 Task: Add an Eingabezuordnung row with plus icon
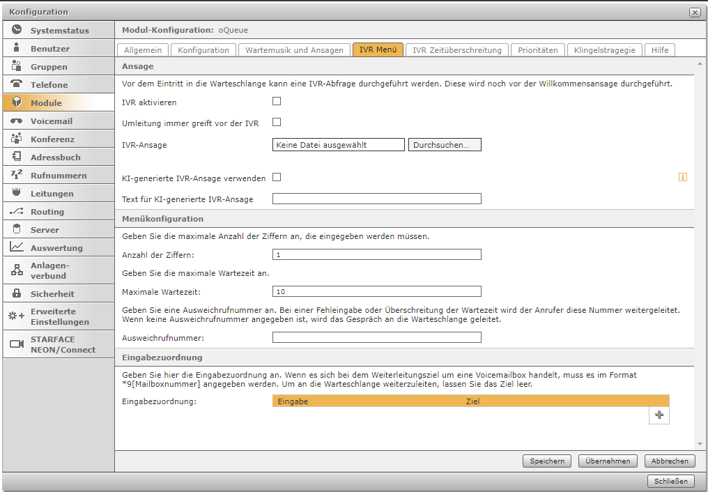[x=659, y=415]
